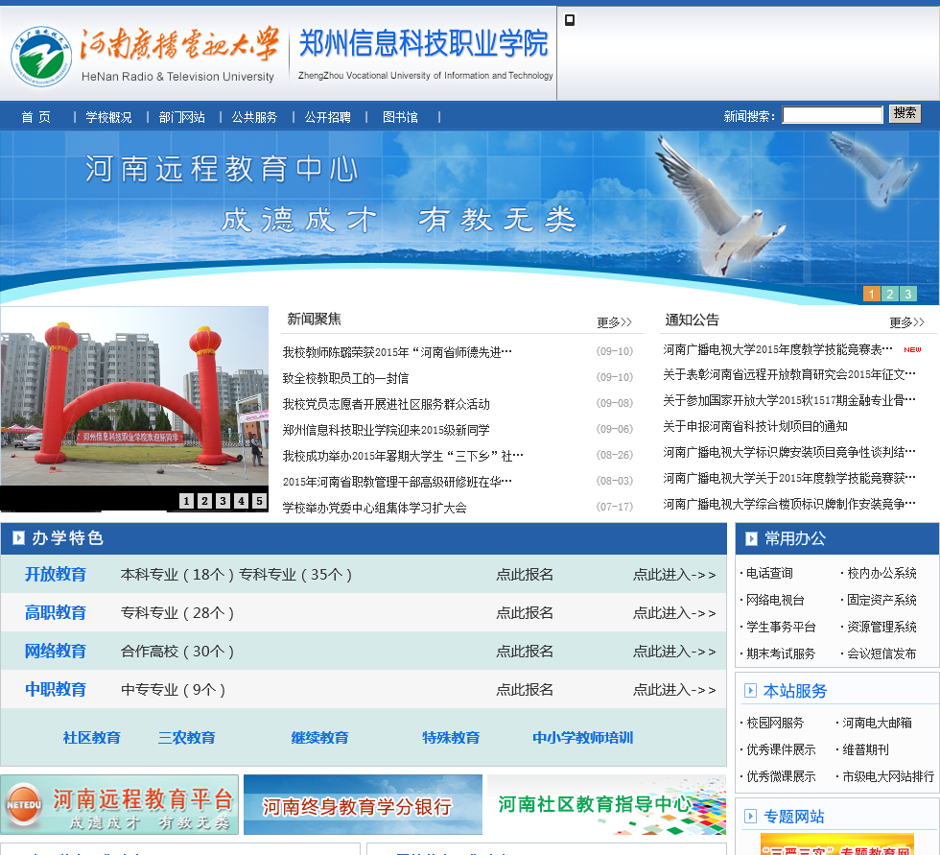The image size is (940, 855).
Task: Click the arrow icon beside 专题网站
Action: [x=750, y=817]
